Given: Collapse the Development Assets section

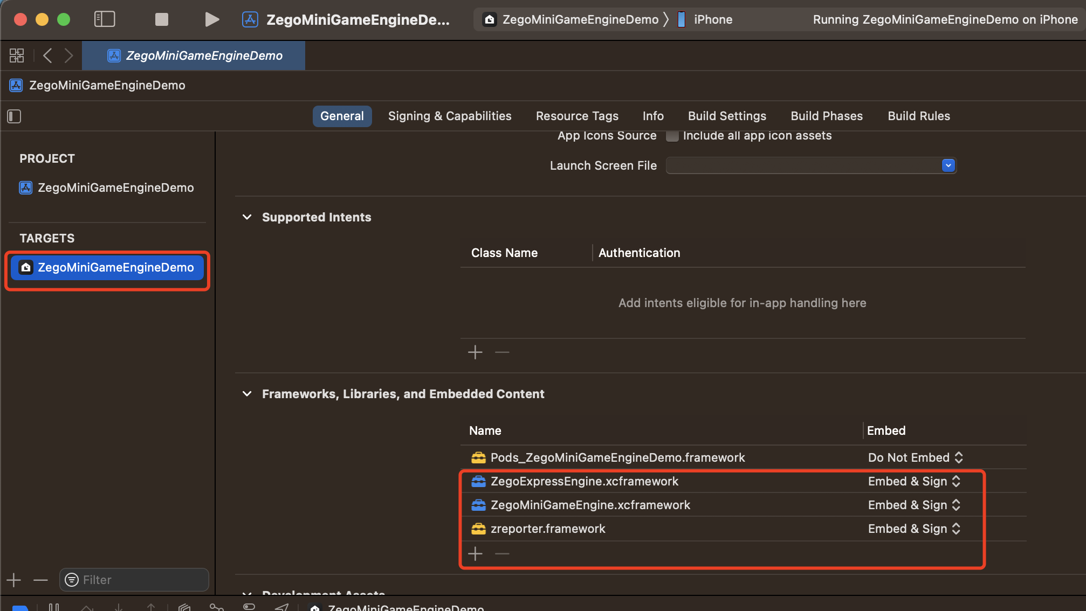Looking at the screenshot, I should (x=247, y=593).
